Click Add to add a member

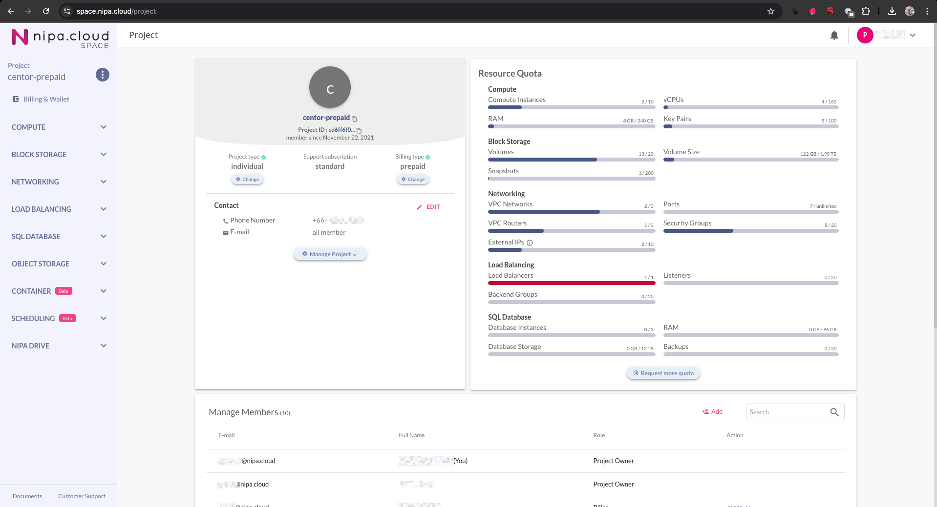712,411
